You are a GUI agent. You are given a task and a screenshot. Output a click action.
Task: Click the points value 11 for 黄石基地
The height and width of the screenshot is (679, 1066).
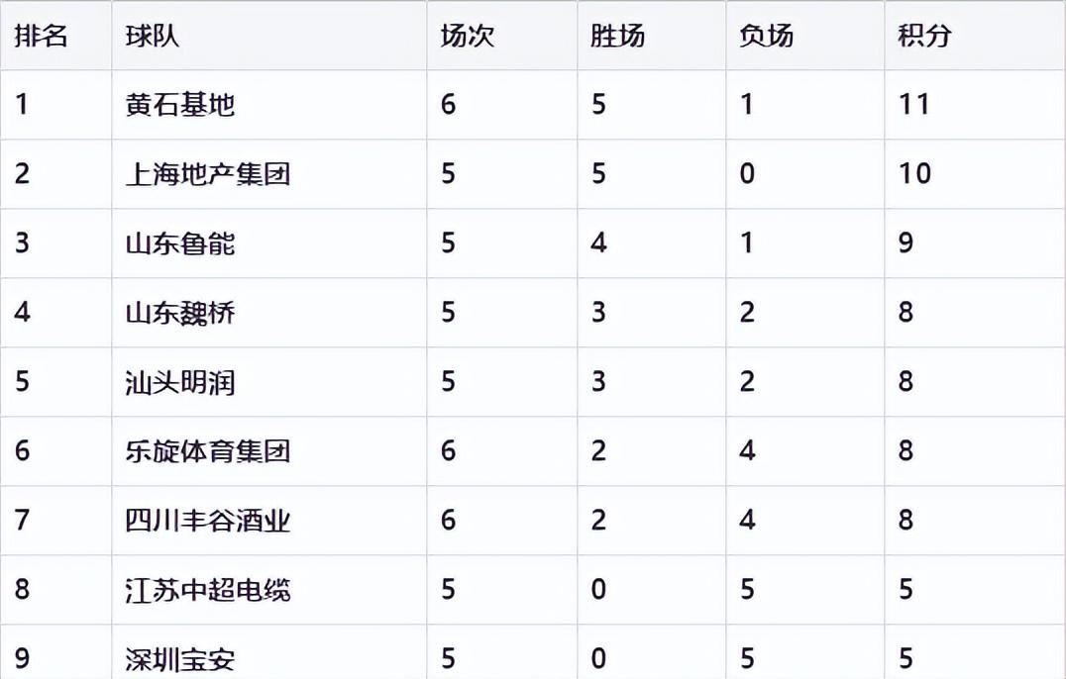point(913,105)
